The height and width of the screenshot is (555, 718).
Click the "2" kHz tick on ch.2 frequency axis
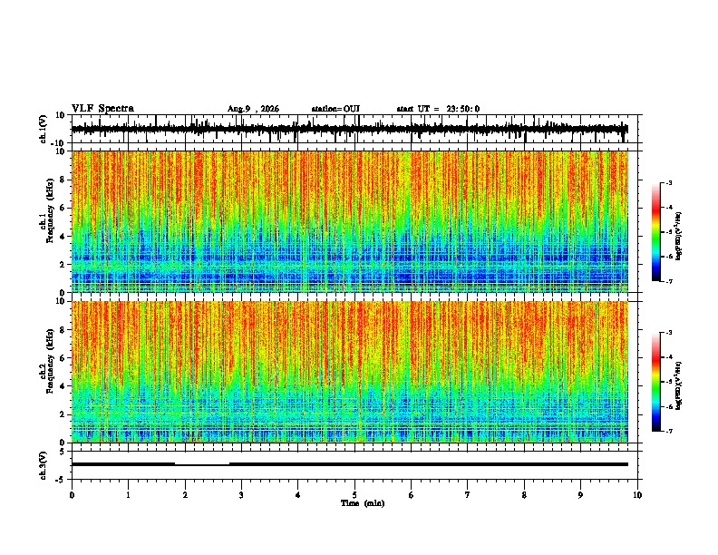tap(63, 414)
